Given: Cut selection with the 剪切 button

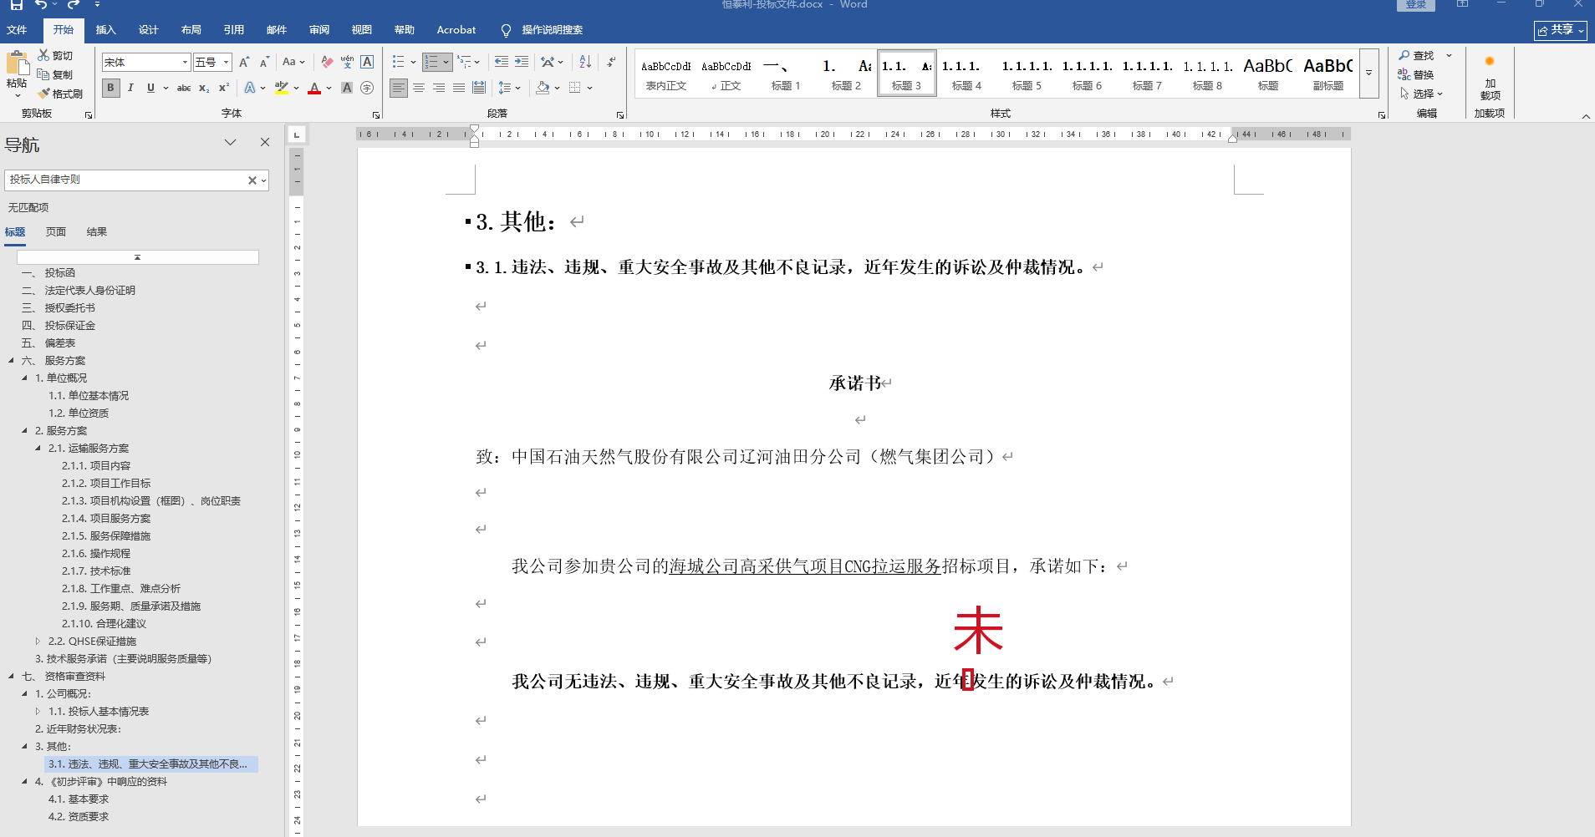Looking at the screenshot, I should [55, 55].
